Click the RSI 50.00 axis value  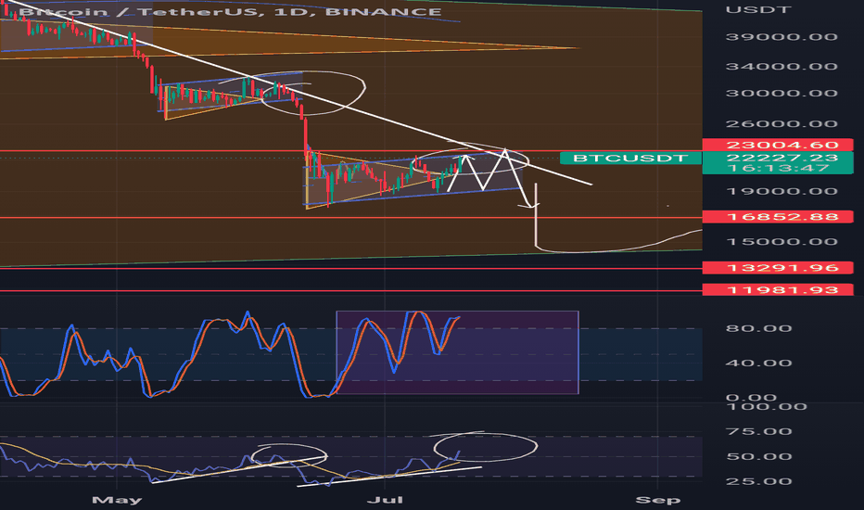(758, 456)
